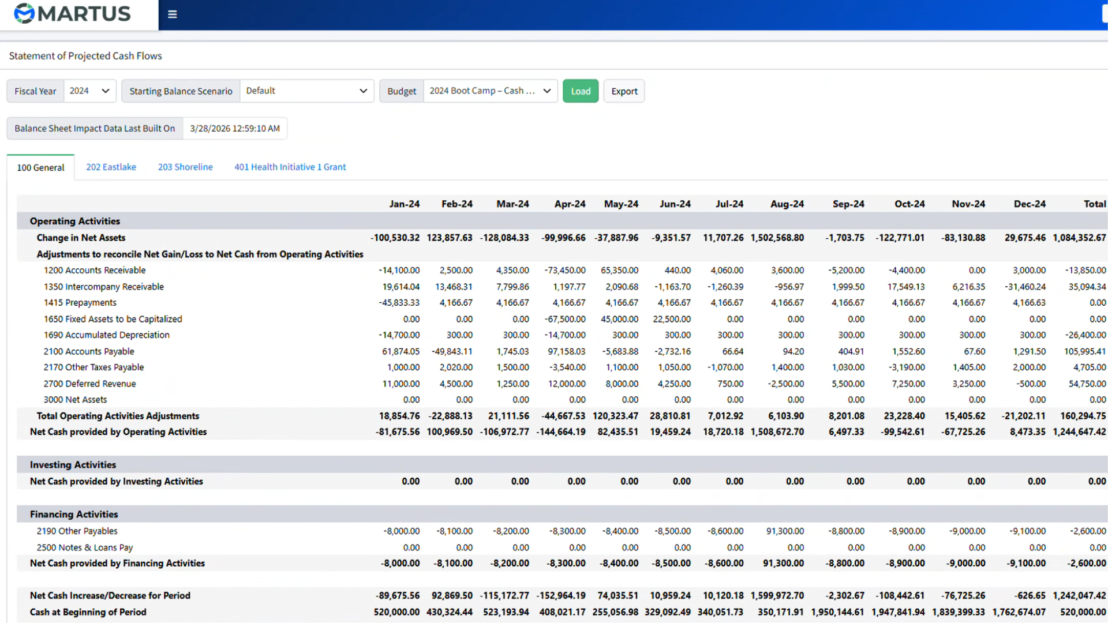Select Net Cash Increase/Decrease for Period label
This screenshot has height=623, width=1108.
(x=110, y=596)
